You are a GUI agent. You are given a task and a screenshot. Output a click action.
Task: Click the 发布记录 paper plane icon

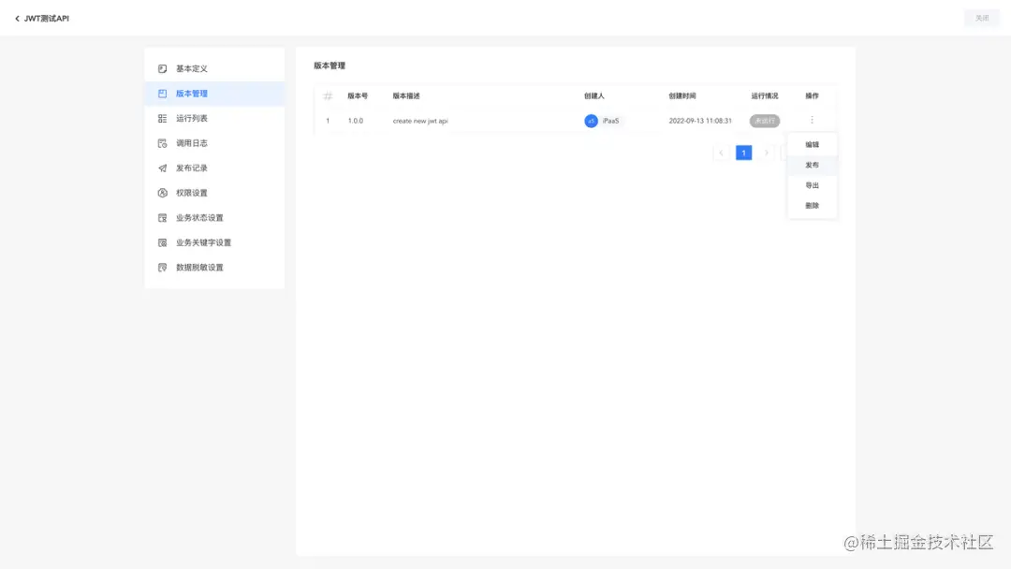click(163, 168)
